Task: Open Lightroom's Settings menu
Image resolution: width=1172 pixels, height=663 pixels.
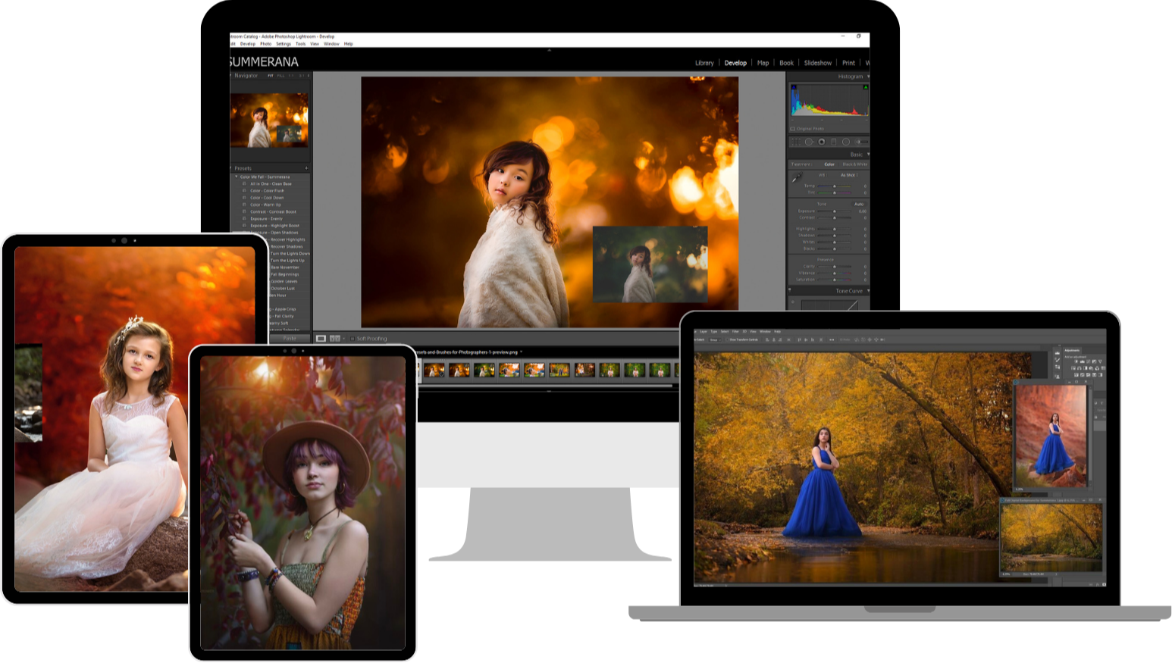Action: [284, 44]
